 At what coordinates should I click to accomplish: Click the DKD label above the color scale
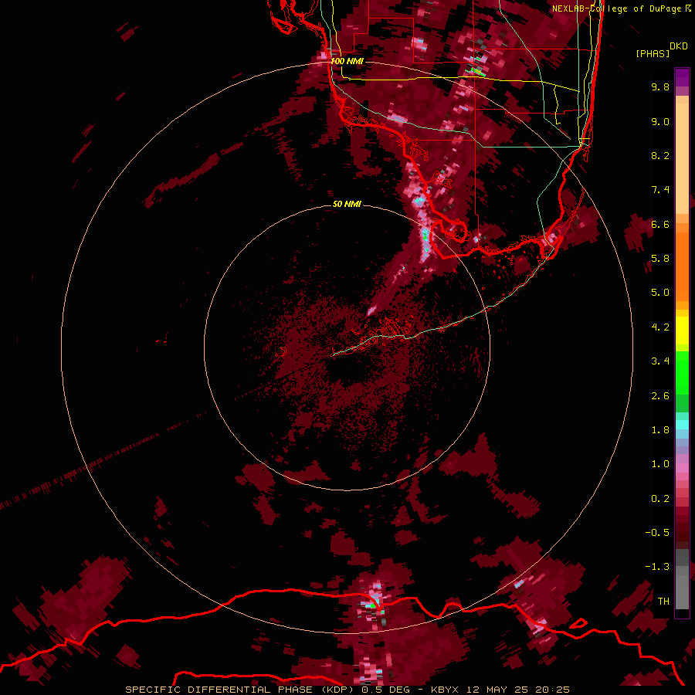[679, 46]
